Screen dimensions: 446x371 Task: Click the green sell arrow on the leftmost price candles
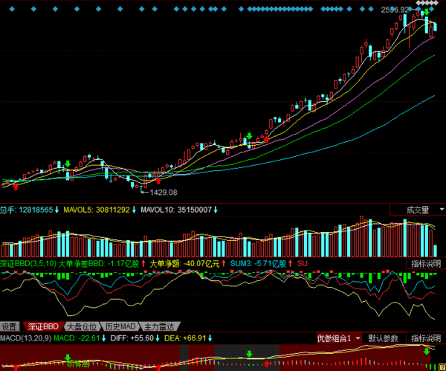pyautogui.click(x=68, y=164)
